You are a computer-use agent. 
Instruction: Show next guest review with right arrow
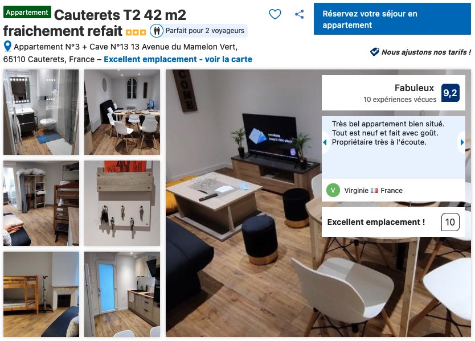click(462, 142)
